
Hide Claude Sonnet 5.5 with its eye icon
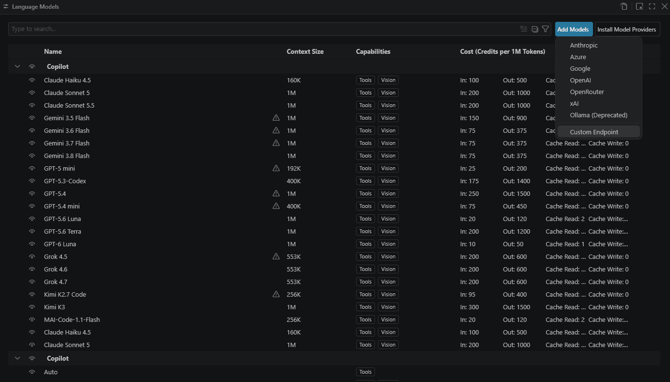[32, 105]
